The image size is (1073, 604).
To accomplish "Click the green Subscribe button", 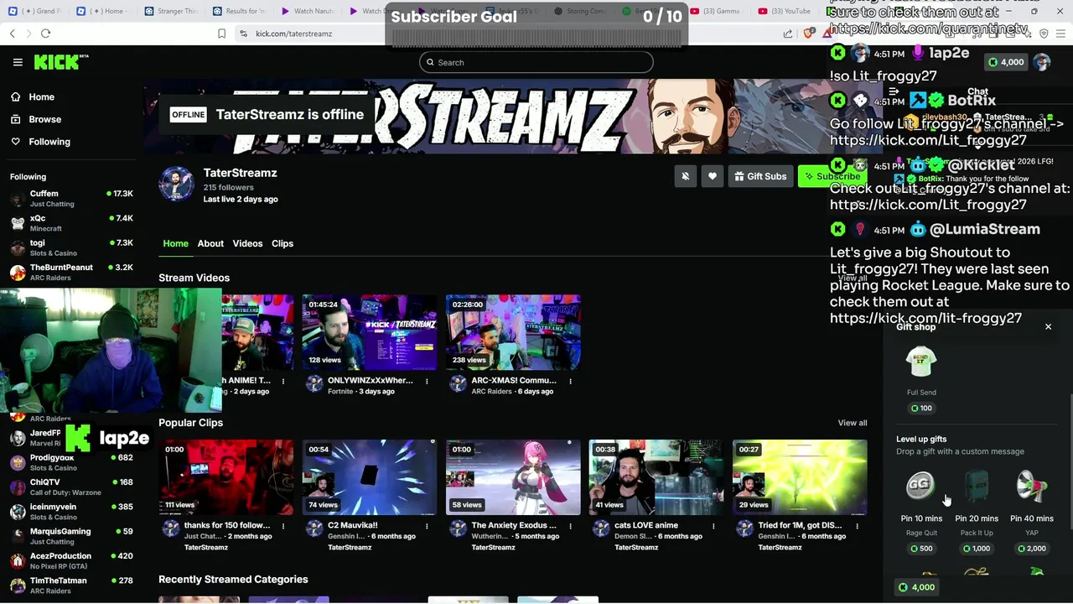I will click(x=831, y=176).
